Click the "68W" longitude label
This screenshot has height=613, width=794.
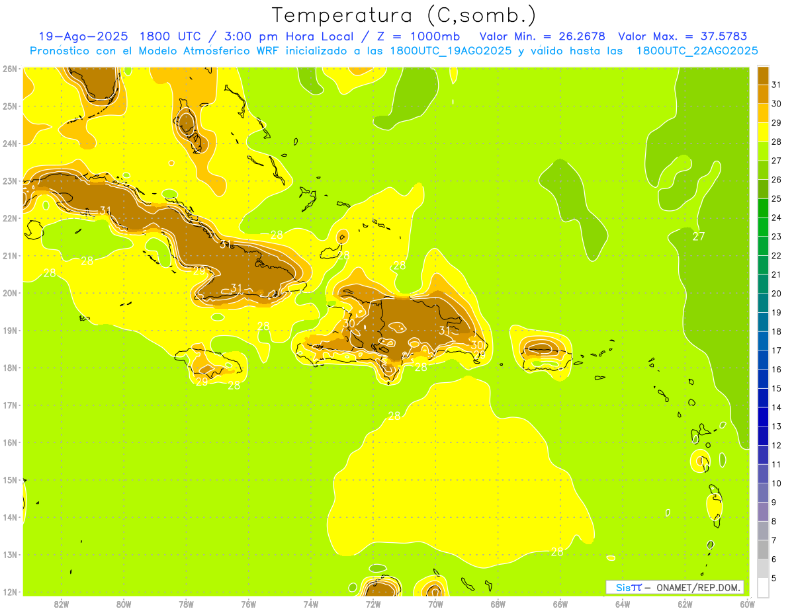[x=498, y=604]
